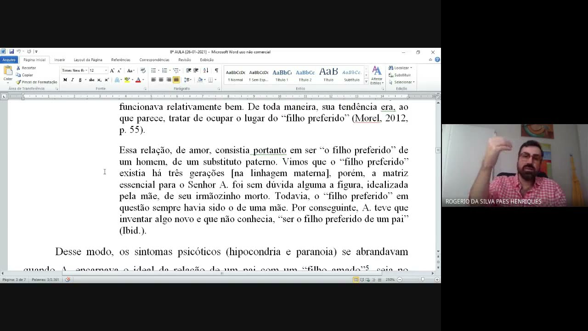Apply the yellow text highlight color

(x=127, y=80)
